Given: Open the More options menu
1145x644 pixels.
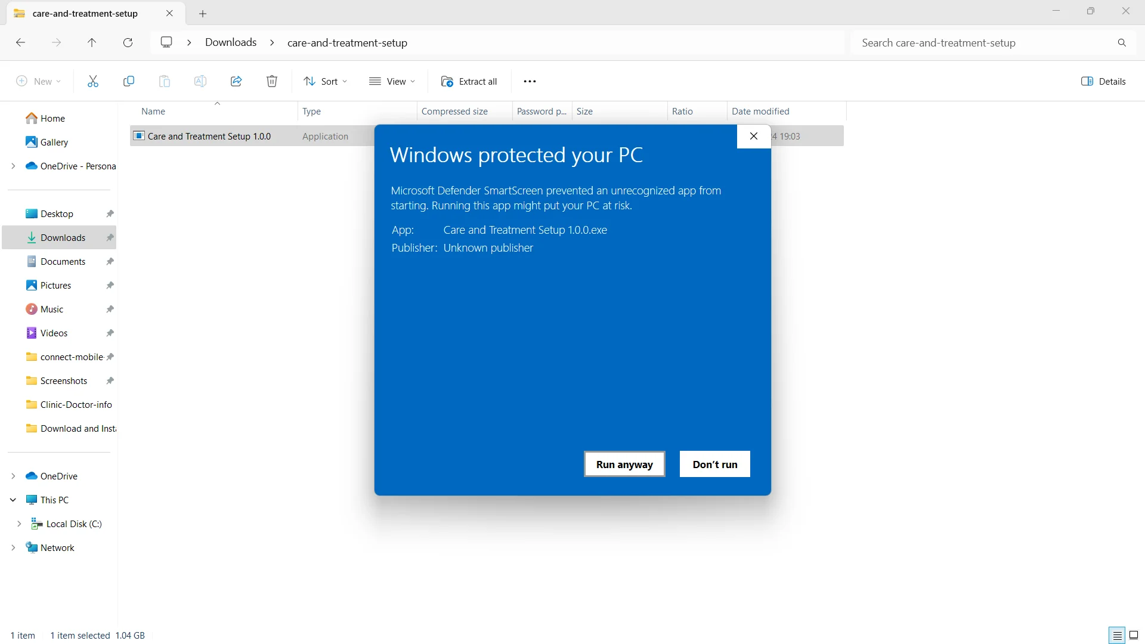Looking at the screenshot, I should [x=530, y=81].
